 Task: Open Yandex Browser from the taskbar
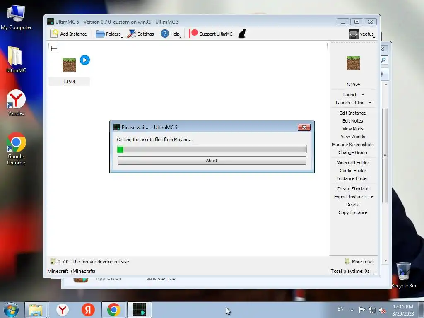pos(63,310)
